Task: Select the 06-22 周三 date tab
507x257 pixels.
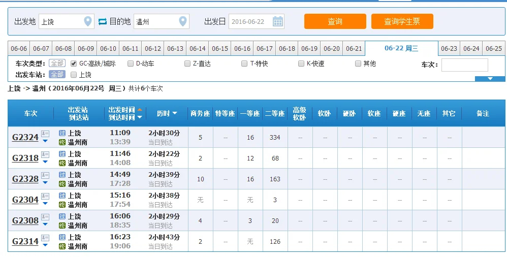Action: click(401, 48)
